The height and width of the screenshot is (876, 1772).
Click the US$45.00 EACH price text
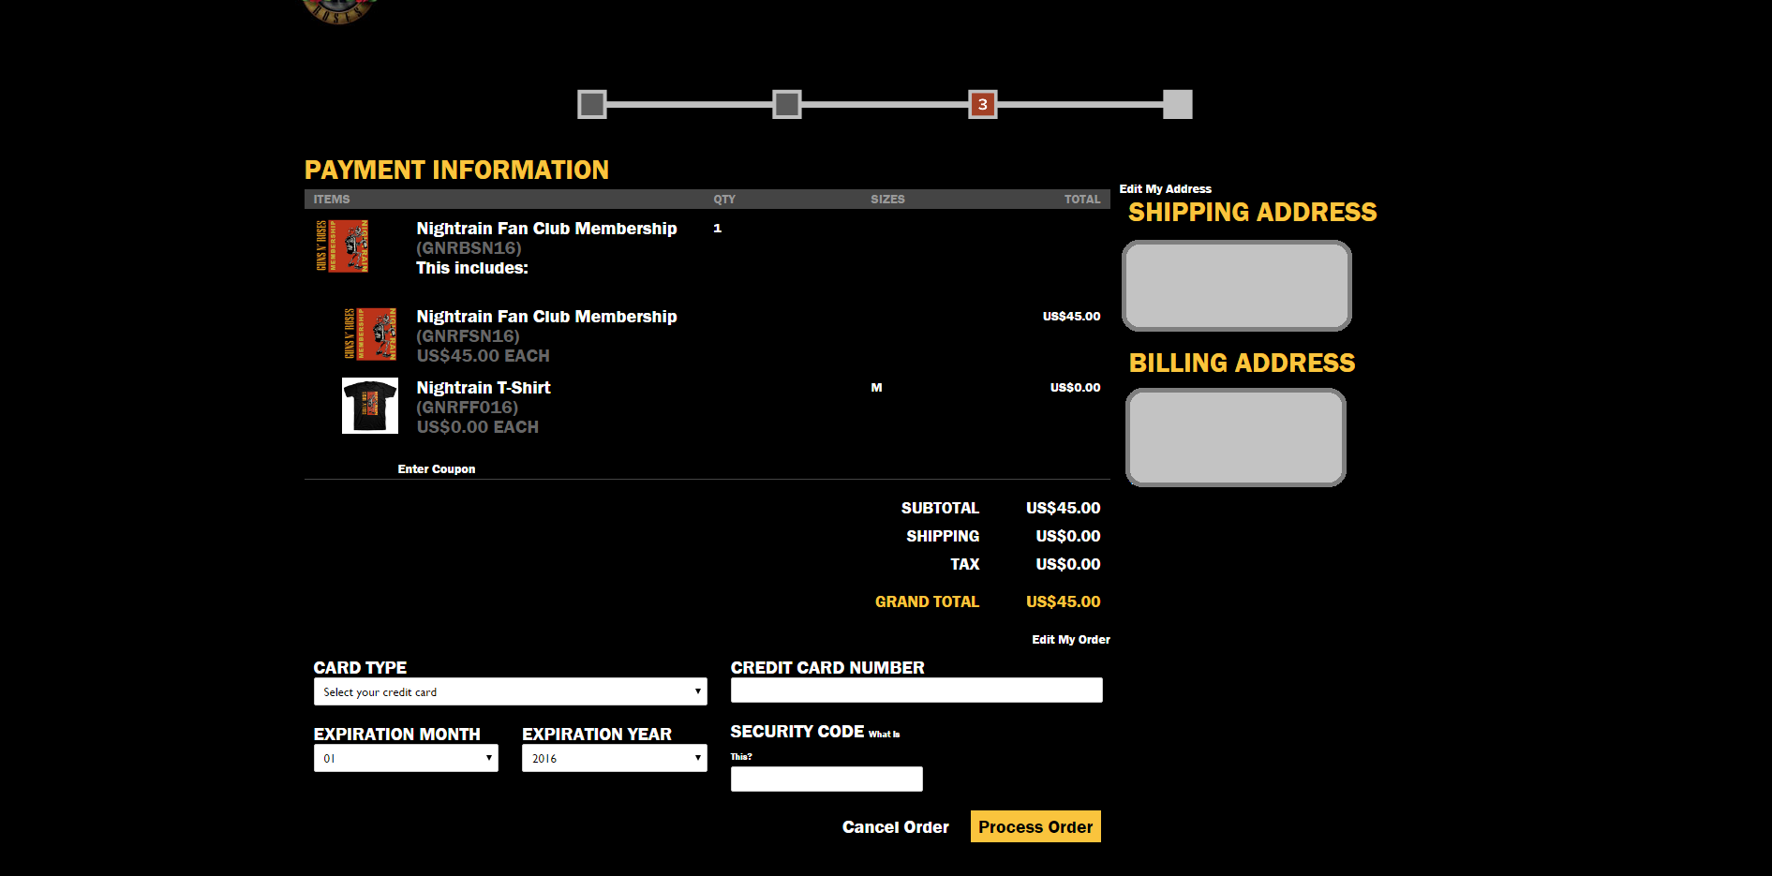click(484, 356)
